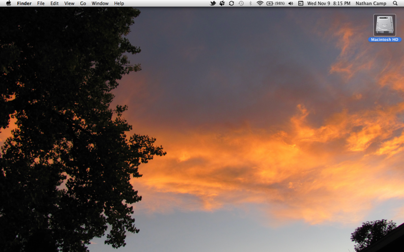Click the date and time clock
The width and height of the screenshot is (404, 252).
pos(329,4)
